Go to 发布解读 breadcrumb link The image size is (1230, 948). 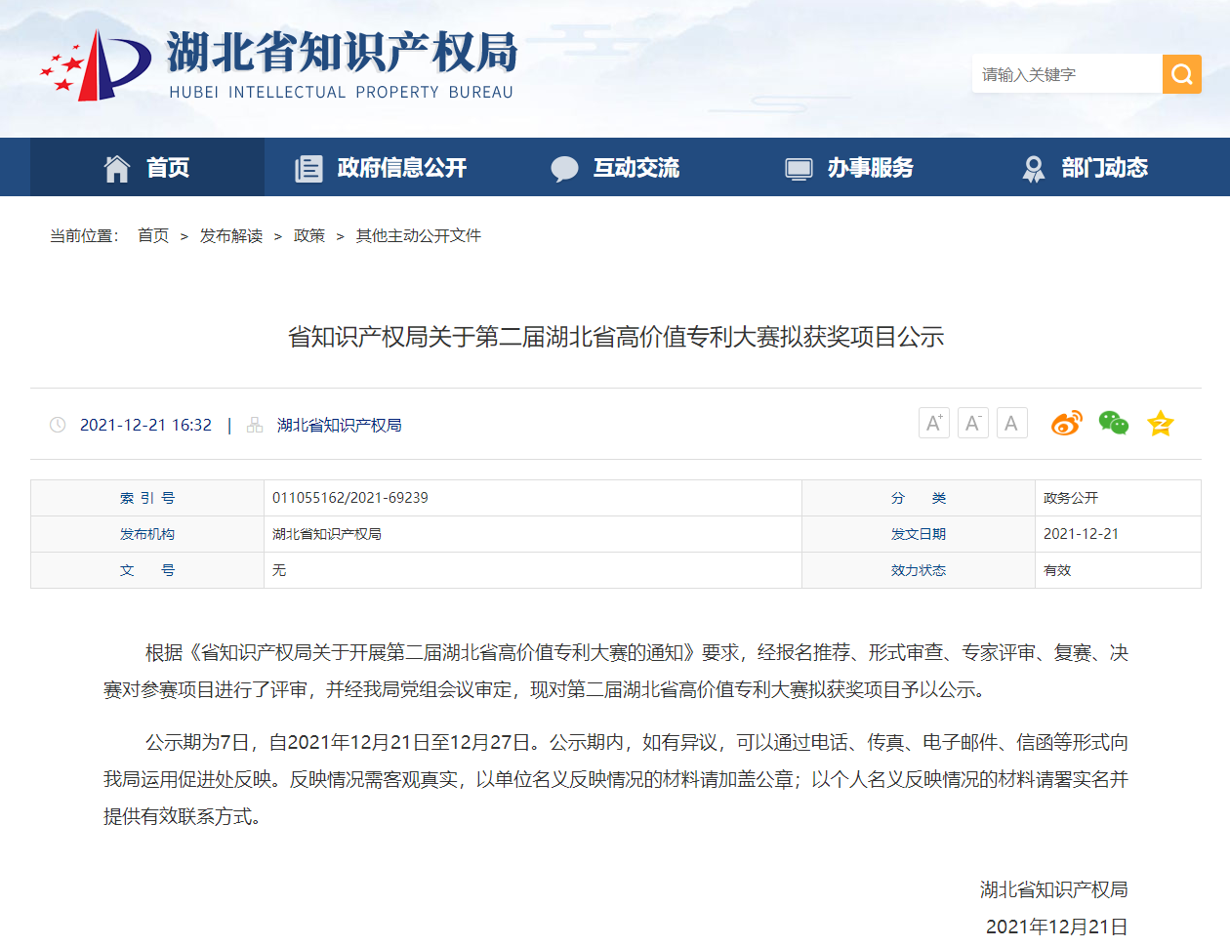231,235
